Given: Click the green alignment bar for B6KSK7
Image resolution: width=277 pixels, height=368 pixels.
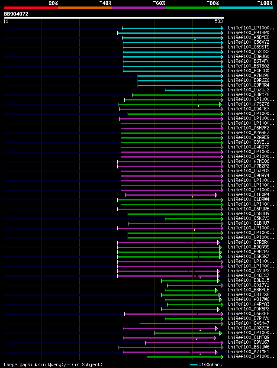Looking at the screenshot, I should 169,257.
